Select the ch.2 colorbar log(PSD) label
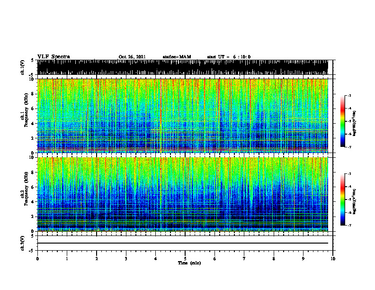 pyautogui.click(x=355, y=201)
